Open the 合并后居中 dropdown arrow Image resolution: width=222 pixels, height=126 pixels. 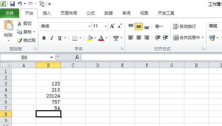tap(203, 38)
